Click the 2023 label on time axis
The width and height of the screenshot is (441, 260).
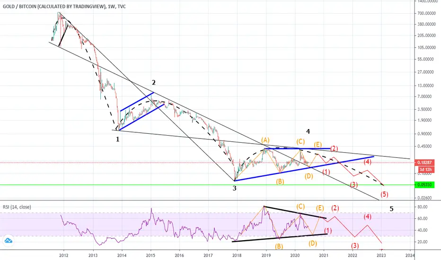pyautogui.click(x=381, y=255)
